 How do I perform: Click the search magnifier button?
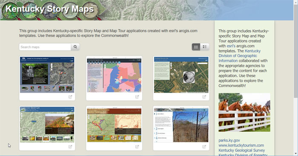click(x=75, y=47)
